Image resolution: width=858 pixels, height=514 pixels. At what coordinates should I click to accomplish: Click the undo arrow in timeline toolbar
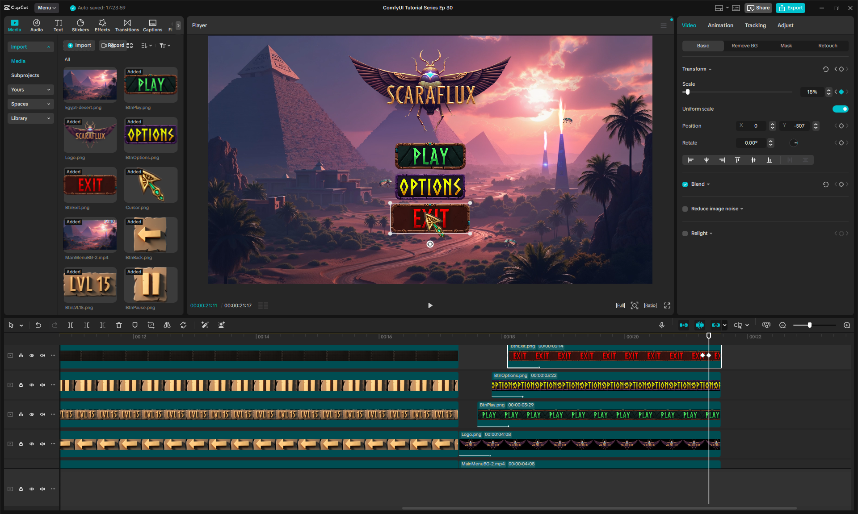click(x=38, y=325)
